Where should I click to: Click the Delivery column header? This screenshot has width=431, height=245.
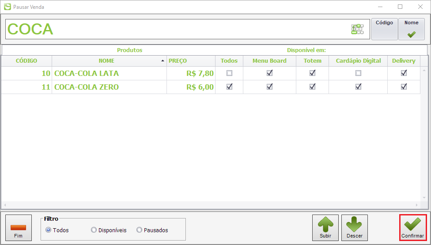coord(404,61)
